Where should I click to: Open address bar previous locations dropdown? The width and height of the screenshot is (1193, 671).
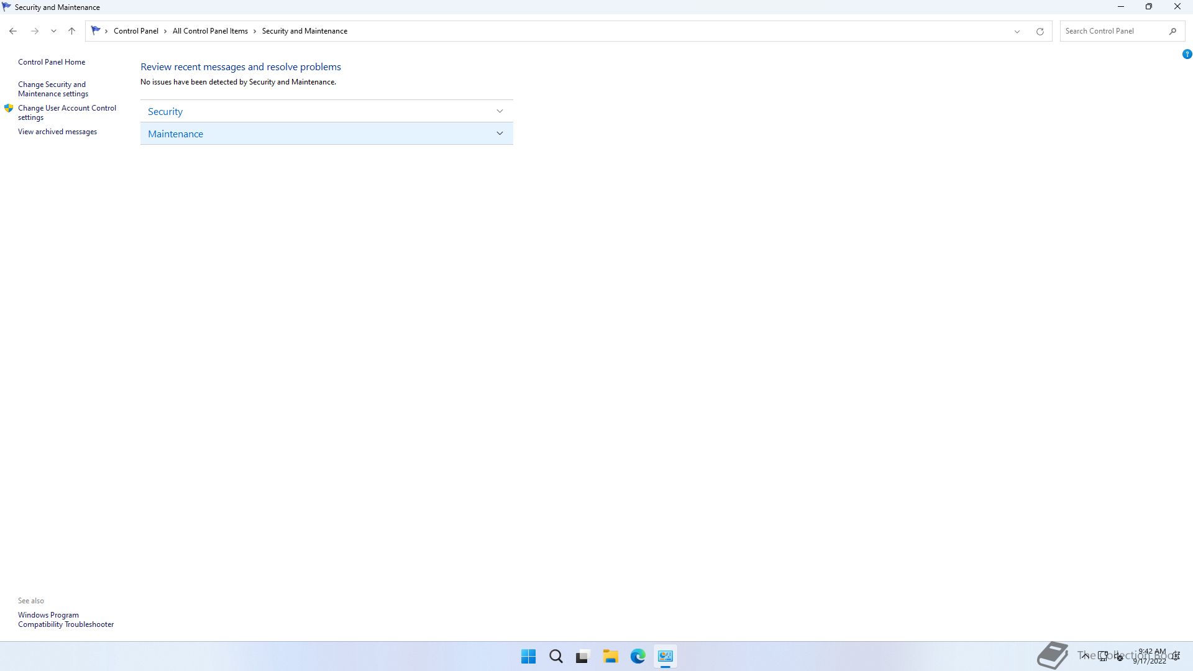point(1017,31)
